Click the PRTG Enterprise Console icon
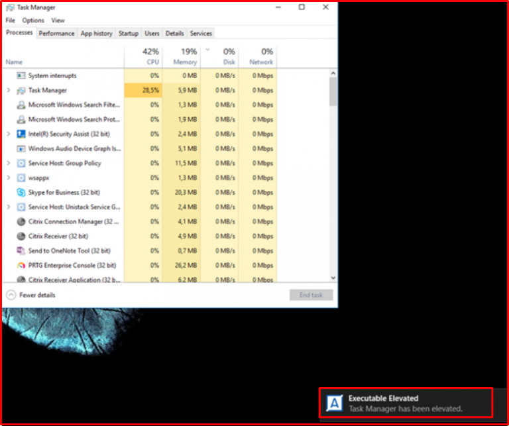The height and width of the screenshot is (426, 509). point(21,265)
